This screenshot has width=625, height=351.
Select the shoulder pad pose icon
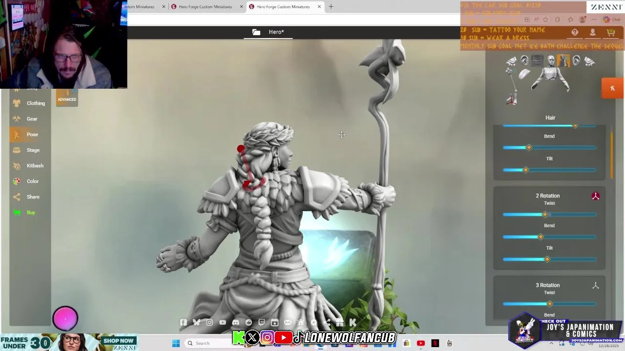(x=524, y=74)
